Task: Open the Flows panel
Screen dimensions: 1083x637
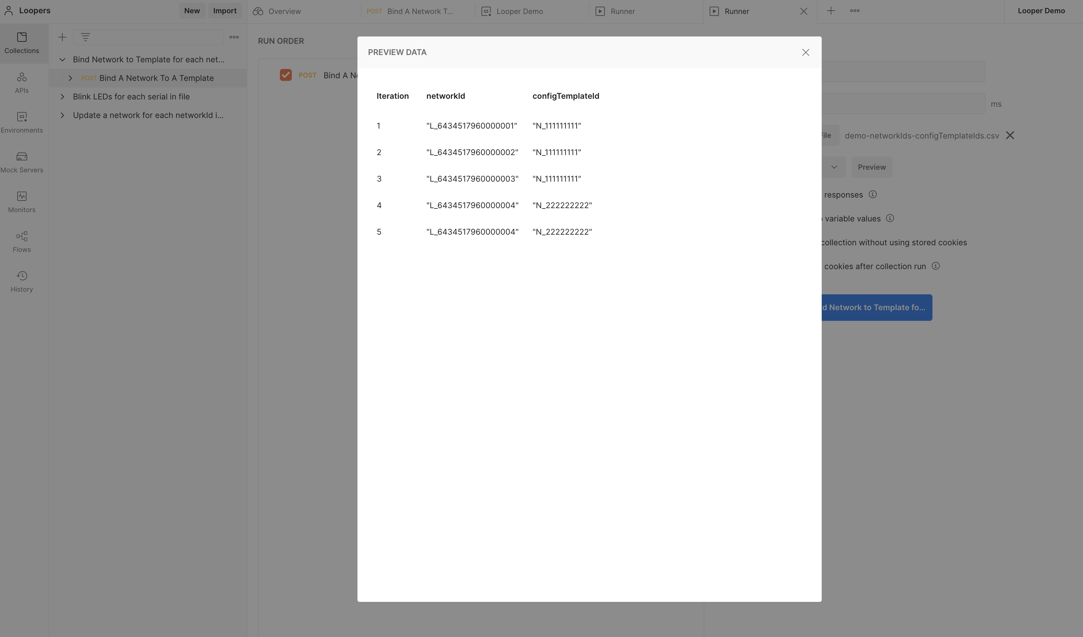Action: point(22,241)
